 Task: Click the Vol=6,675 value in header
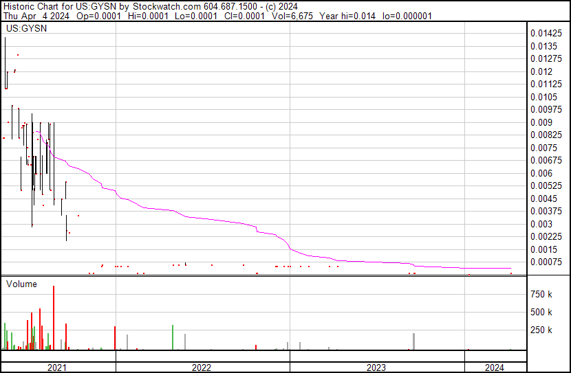[x=293, y=16]
